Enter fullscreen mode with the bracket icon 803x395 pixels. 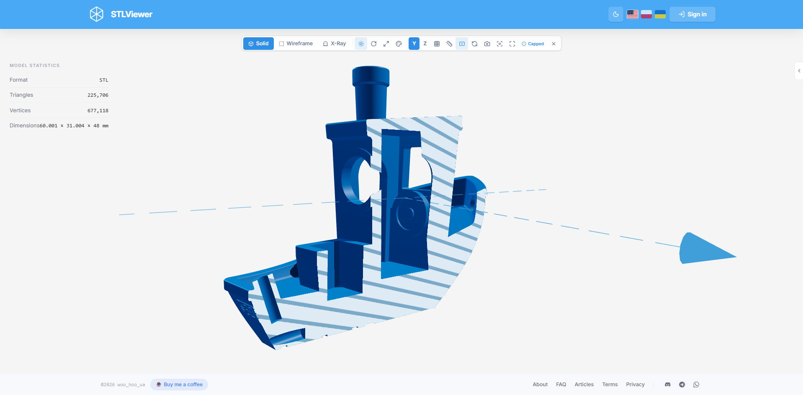[512, 44]
